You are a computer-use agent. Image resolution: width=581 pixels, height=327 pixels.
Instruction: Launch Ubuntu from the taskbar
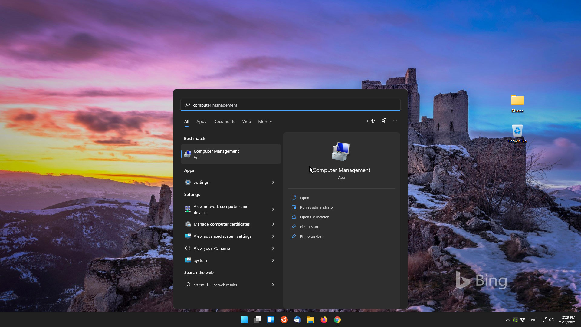point(284,320)
